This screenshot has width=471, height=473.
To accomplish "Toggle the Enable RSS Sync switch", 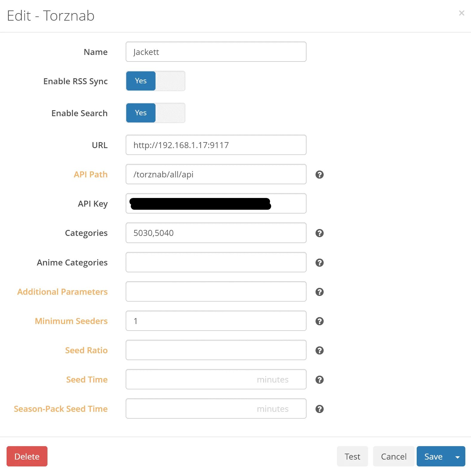I will [x=156, y=81].
